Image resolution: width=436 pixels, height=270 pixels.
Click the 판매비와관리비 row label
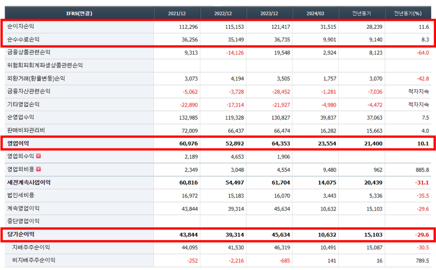pyautogui.click(x=26, y=130)
